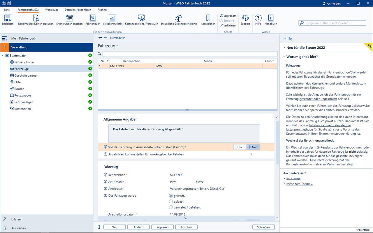Click the form's vertical scrollbar down arrow
The image size is (373, 233).
click(x=277, y=217)
